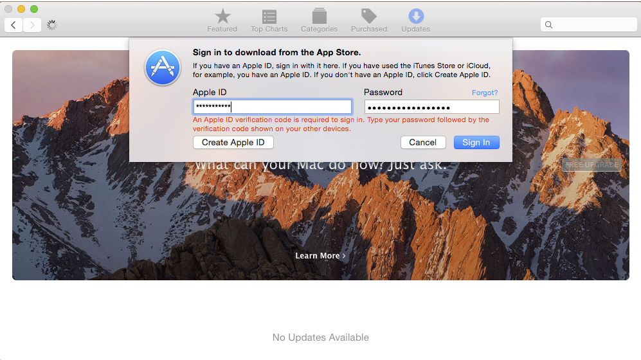Viewport: 641px width, 360px height.
Task: Click the App Store logo in dialog
Action: pyautogui.click(x=162, y=67)
